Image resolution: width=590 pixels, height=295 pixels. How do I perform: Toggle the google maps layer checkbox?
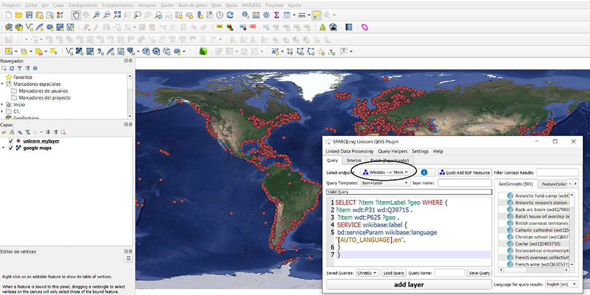(10, 148)
